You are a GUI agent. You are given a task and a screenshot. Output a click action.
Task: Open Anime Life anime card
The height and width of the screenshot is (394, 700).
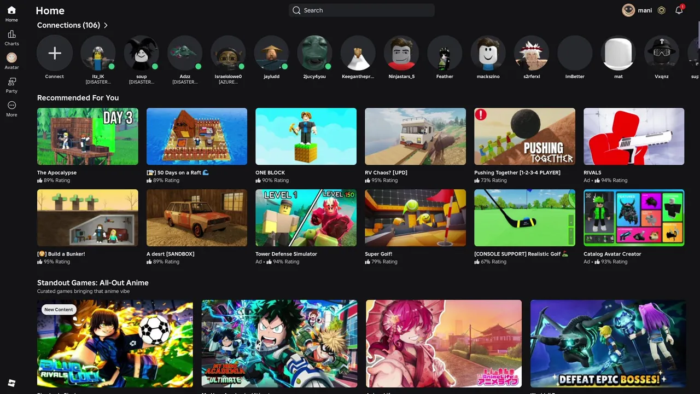point(444,344)
